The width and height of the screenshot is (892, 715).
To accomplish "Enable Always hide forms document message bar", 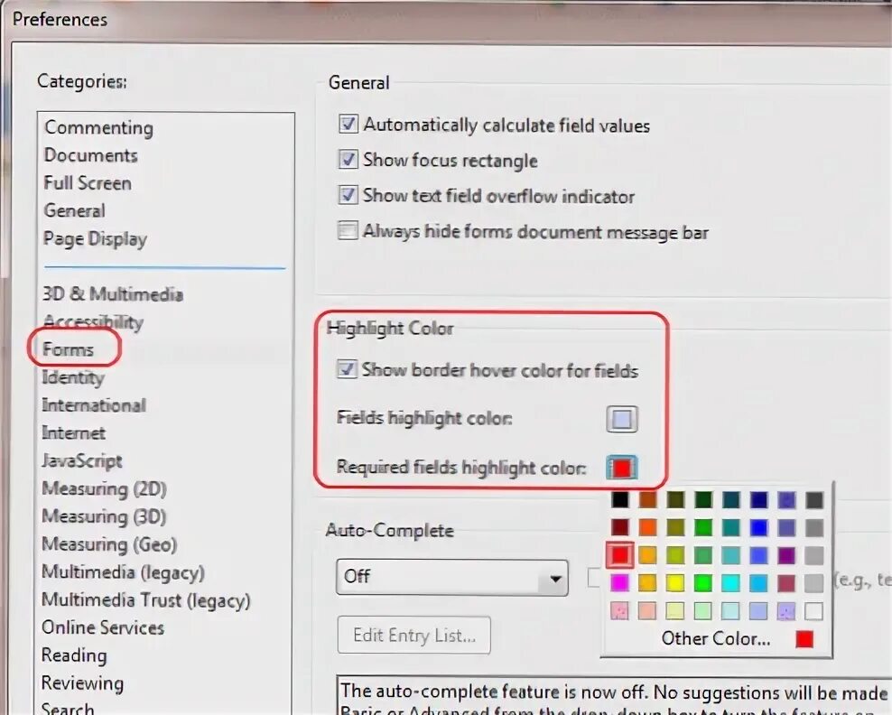I will click(x=348, y=231).
